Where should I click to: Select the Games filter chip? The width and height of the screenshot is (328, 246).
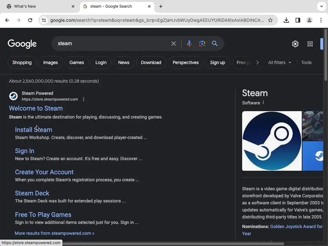[77, 62]
